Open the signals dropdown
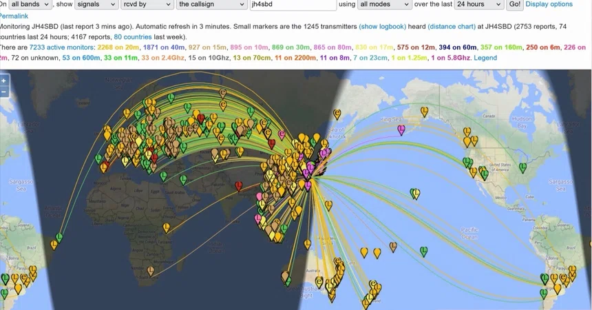592x310 pixels. coord(96,4)
